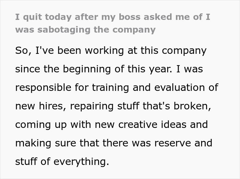Click the line beginning "responsible for training"
Viewport: 240px width, 179px height.
(x=117, y=87)
